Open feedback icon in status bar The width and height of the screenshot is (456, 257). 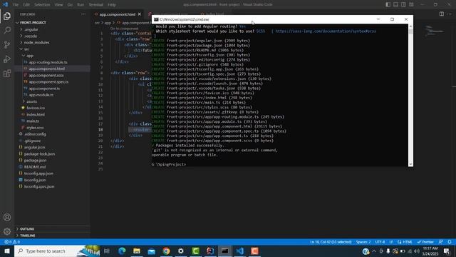441,242
